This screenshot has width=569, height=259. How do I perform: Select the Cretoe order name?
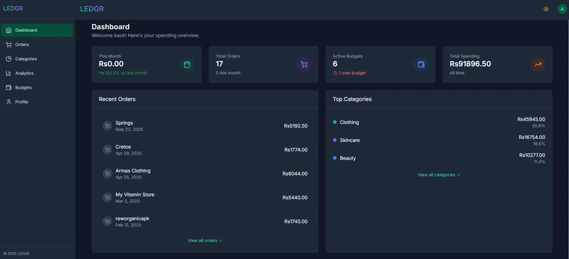123,147
